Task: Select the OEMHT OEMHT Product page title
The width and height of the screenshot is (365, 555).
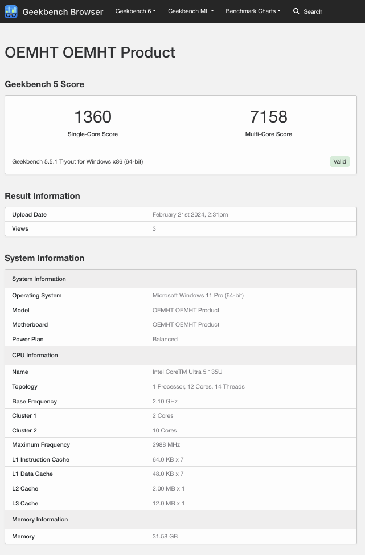Action: [90, 52]
